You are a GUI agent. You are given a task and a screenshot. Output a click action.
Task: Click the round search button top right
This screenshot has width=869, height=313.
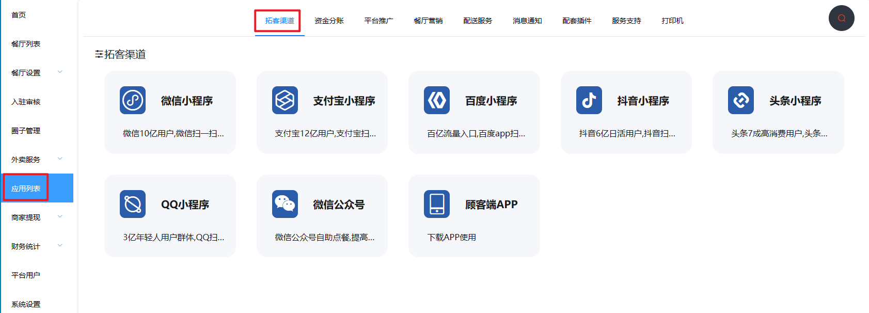coord(842,18)
